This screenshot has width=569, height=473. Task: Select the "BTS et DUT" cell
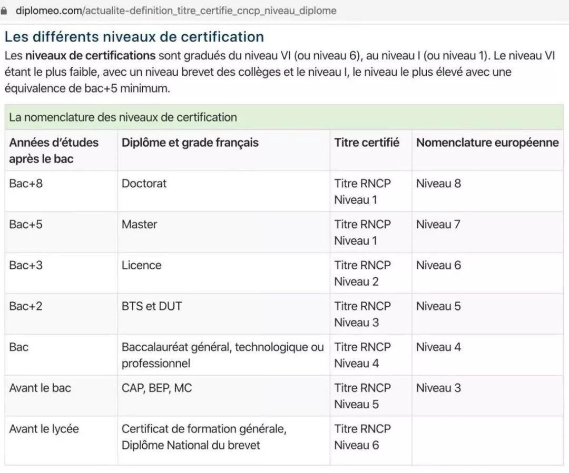click(223, 314)
